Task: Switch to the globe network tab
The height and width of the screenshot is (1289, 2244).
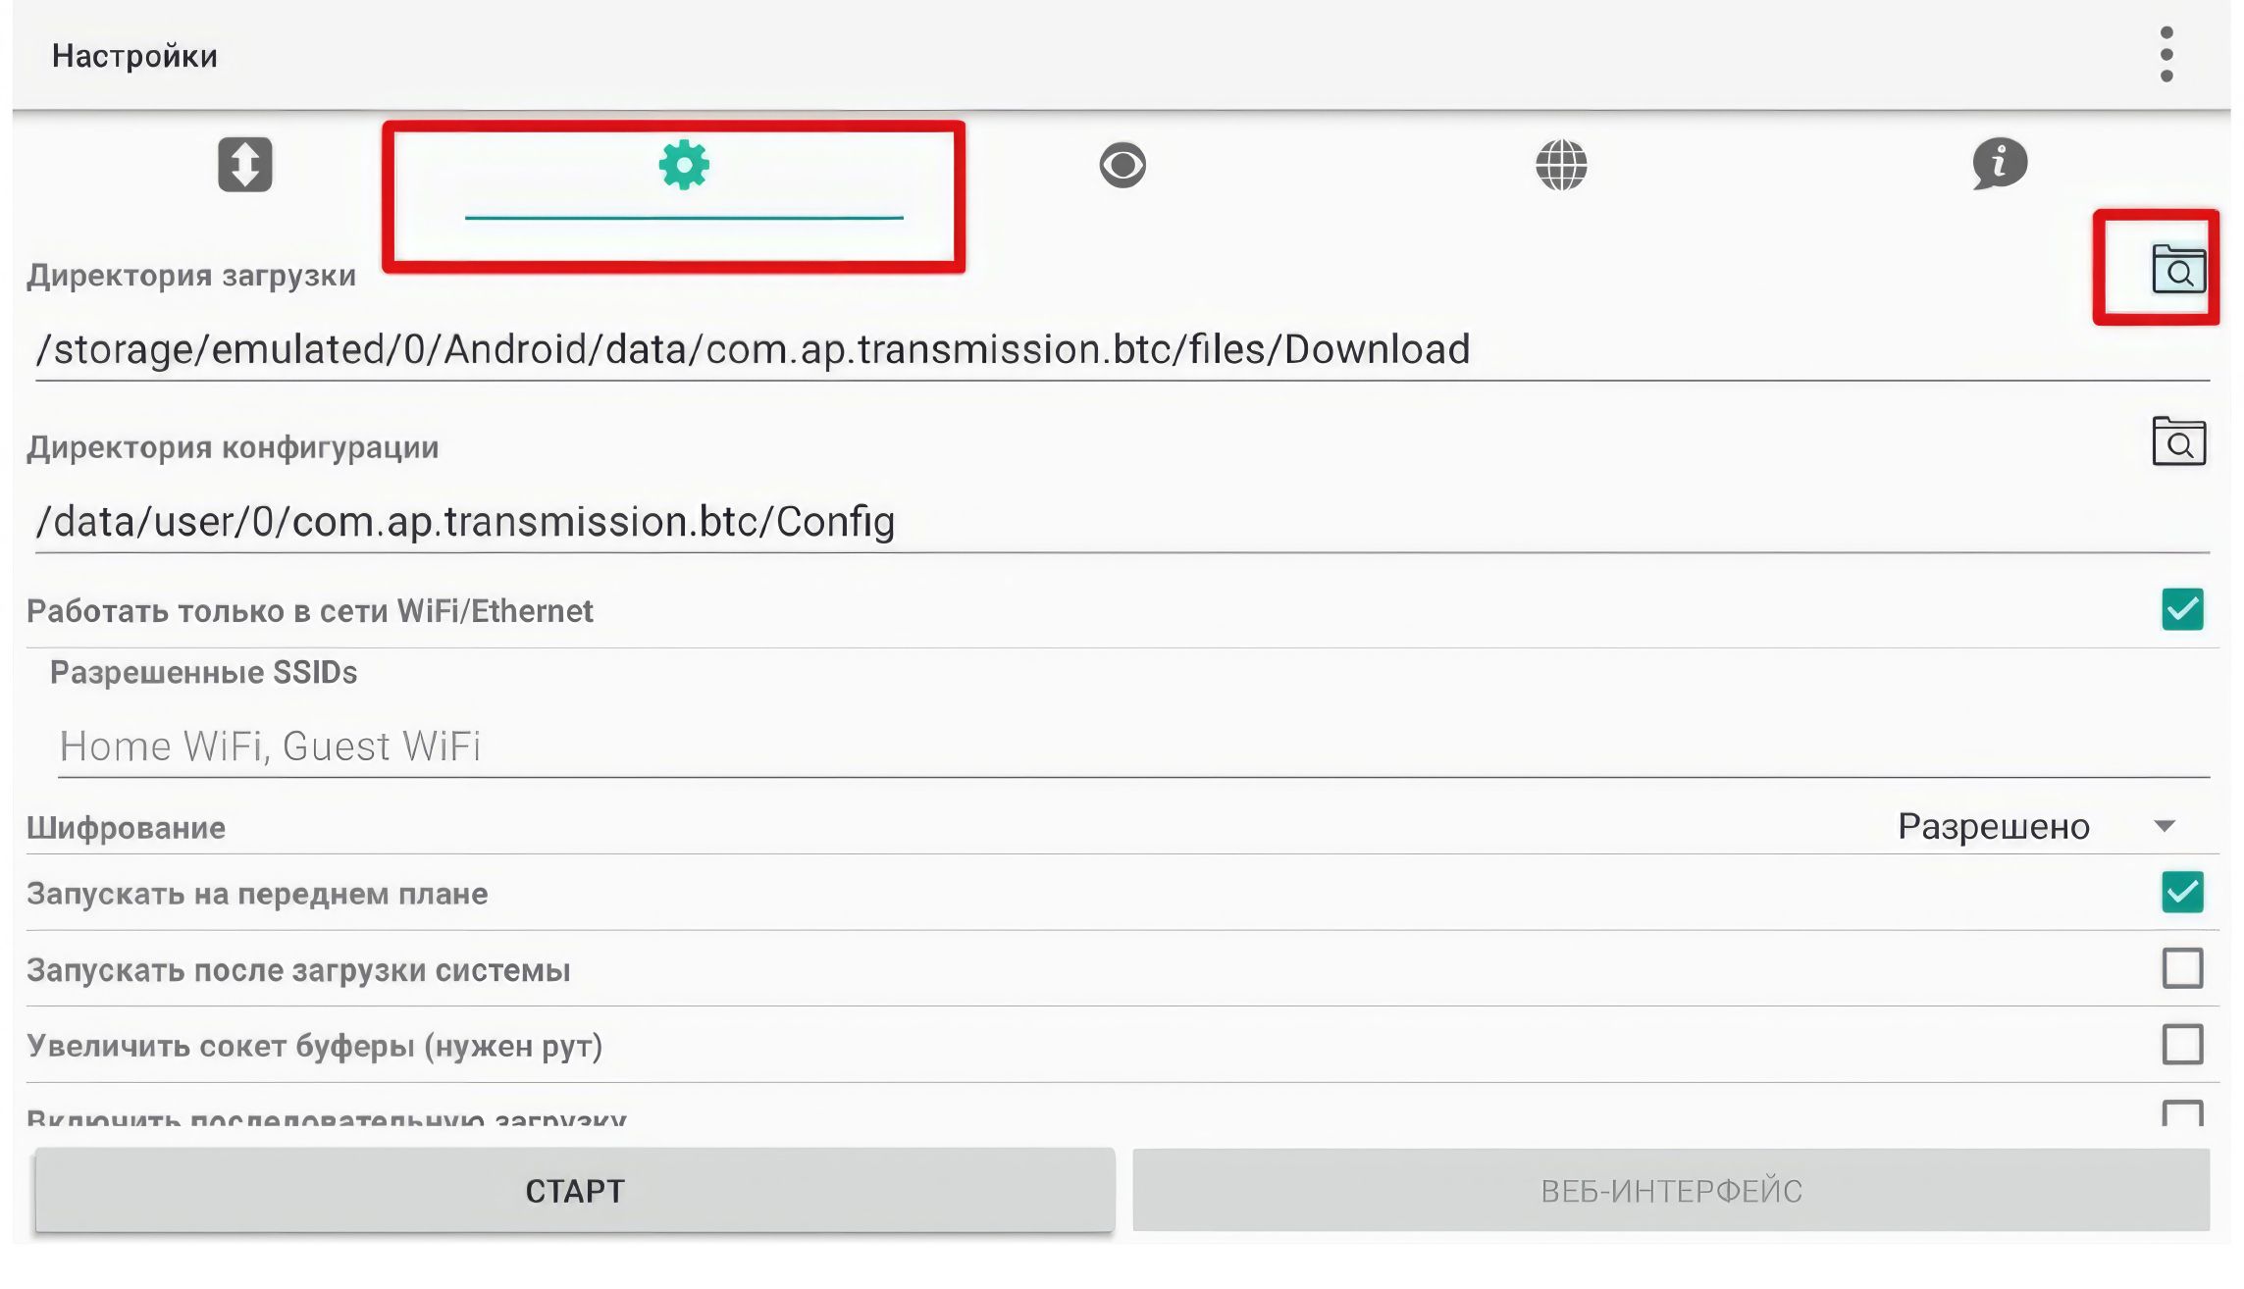Action: [x=1561, y=164]
